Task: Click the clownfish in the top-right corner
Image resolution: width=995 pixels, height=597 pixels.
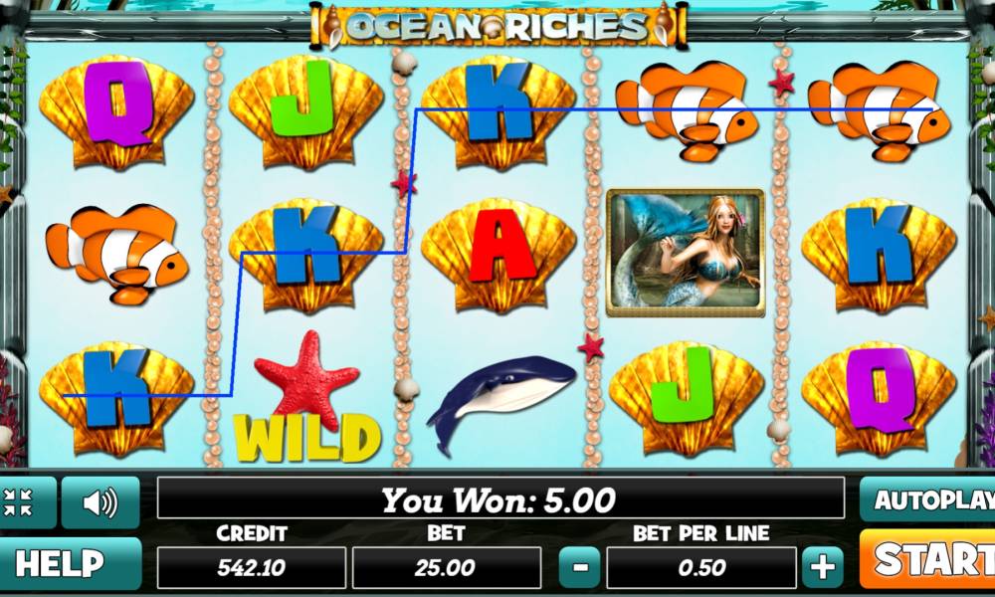Action: point(879,109)
